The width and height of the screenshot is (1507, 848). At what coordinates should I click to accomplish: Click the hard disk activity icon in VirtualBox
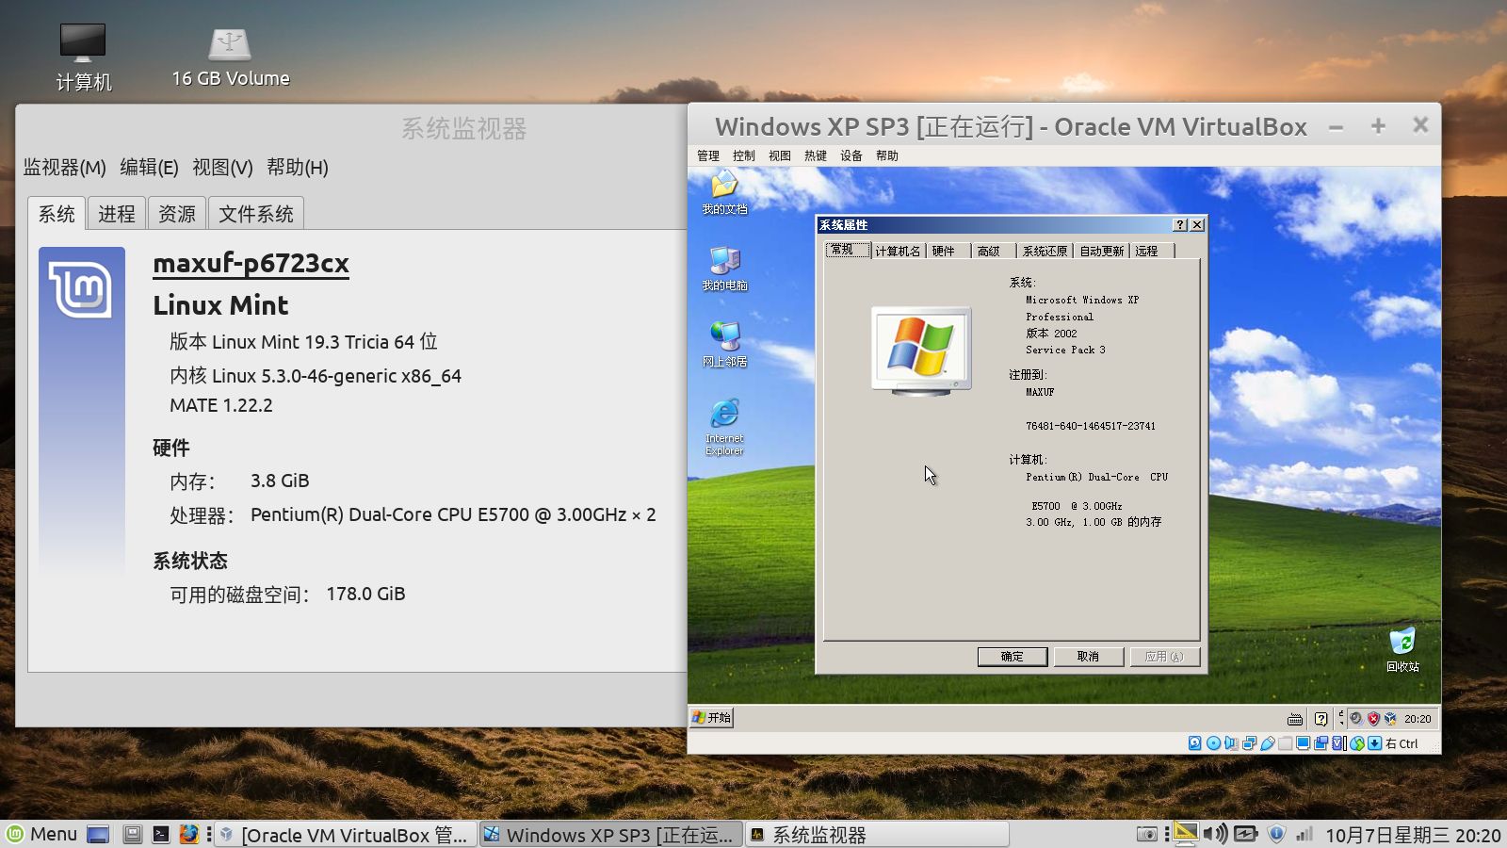[1194, 743]
